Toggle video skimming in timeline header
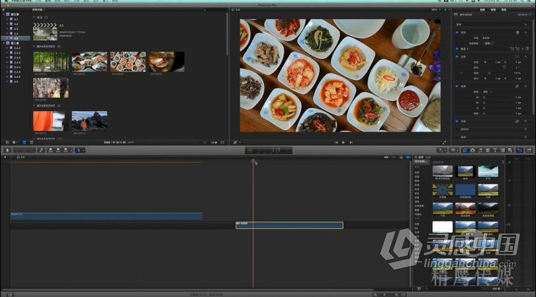This screenshot has width=536, height=297. (x=386, y=157)
